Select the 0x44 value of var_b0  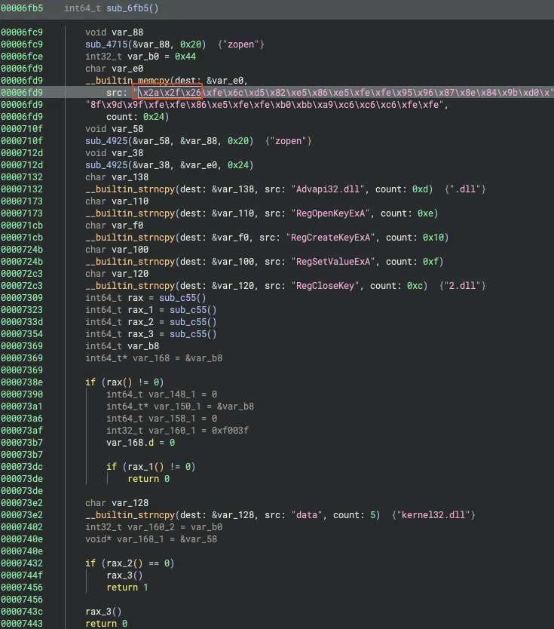pos(185,56)
